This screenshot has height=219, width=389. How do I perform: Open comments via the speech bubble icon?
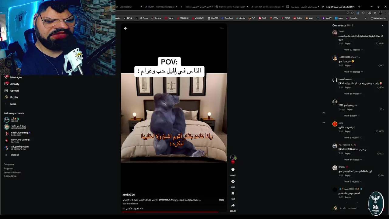pos(233,182)
